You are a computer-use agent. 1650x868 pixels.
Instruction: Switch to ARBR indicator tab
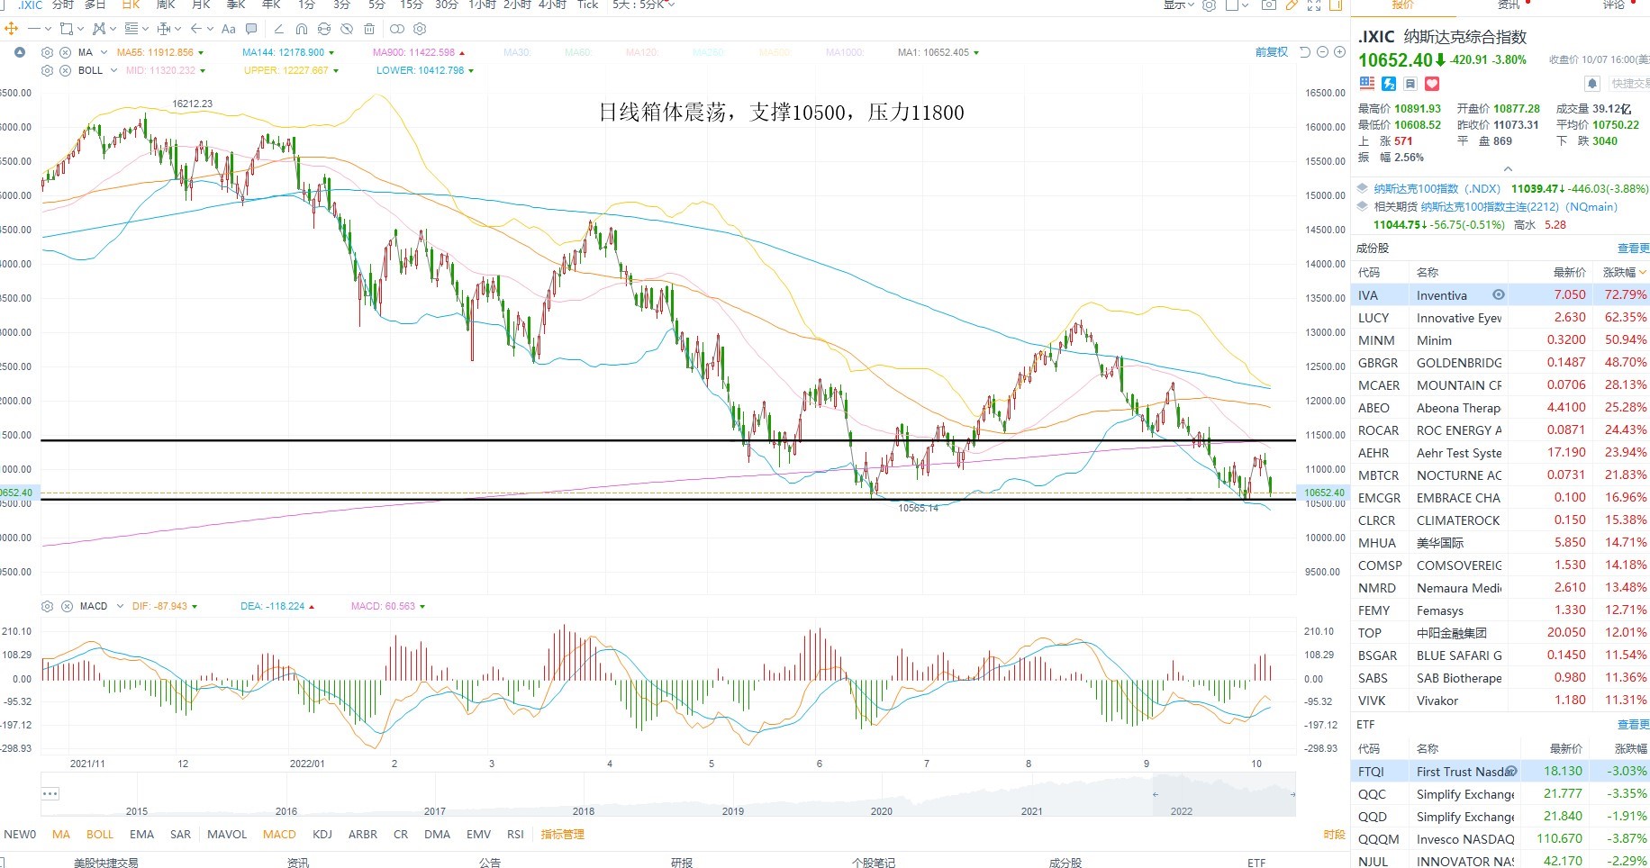click(x=363, y=835)
